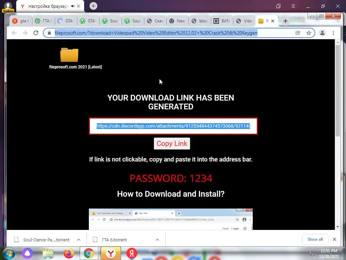
Task: Click the scrollbar up arrow
Action: (338, 42)
